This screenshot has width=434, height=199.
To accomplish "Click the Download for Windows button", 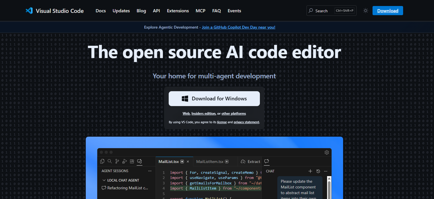I will point(214,98).
